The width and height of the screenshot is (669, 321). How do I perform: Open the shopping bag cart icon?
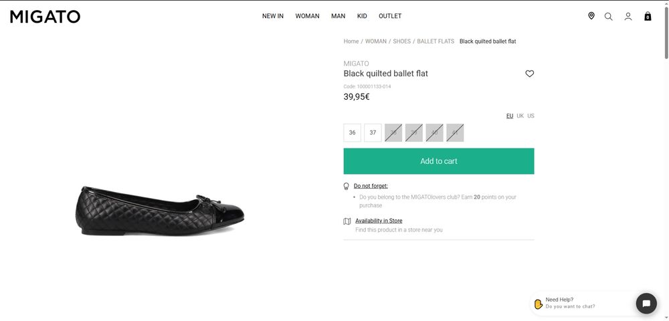648,17
